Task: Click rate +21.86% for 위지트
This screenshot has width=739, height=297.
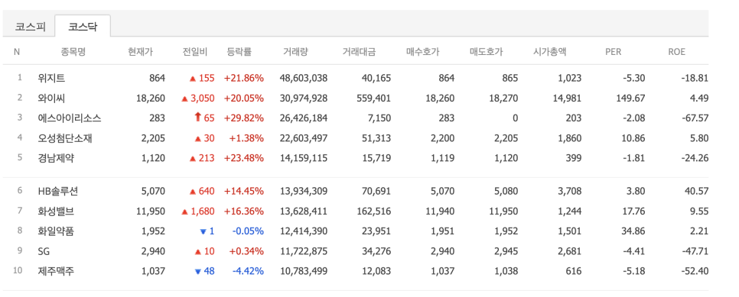Action: tap(244, 78)
